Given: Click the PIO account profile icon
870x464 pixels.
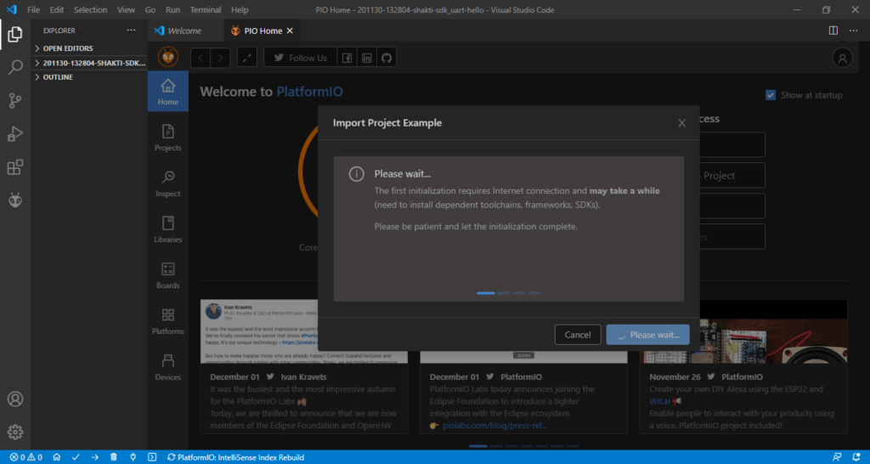Looking at the screenshot, I should (x=842, y=58).
